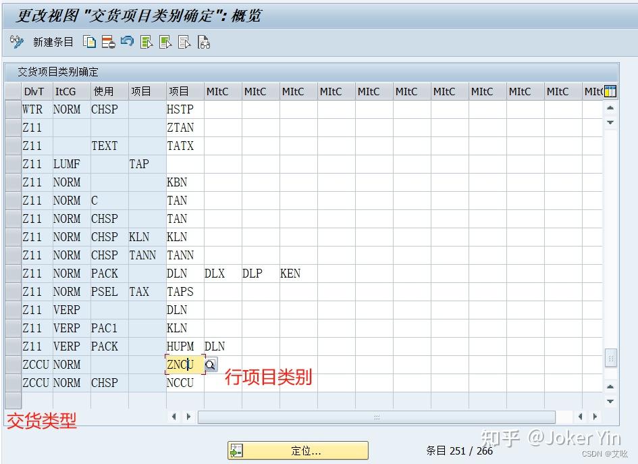Screen dimensions: 638x464
Task: Select all table entries
Action: 145,42
